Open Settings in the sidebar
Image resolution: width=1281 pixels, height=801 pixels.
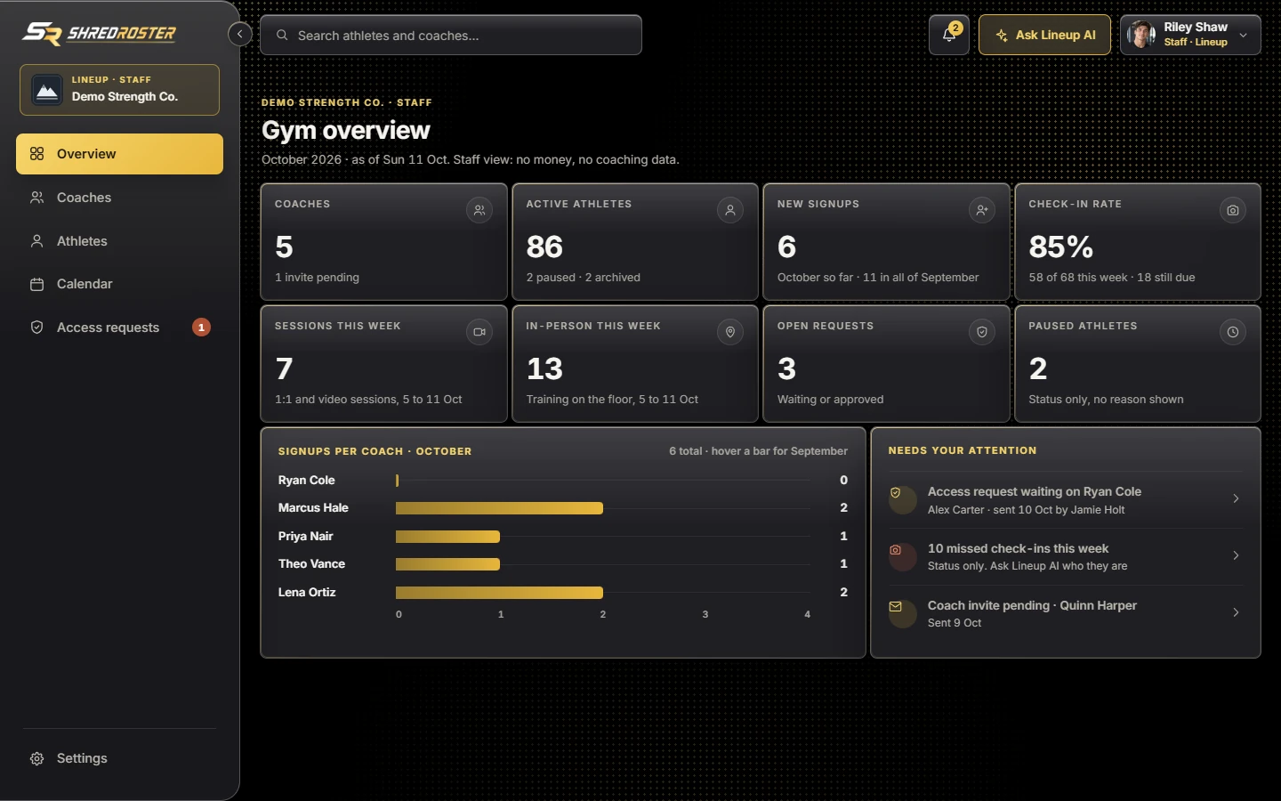coord(119,758)
